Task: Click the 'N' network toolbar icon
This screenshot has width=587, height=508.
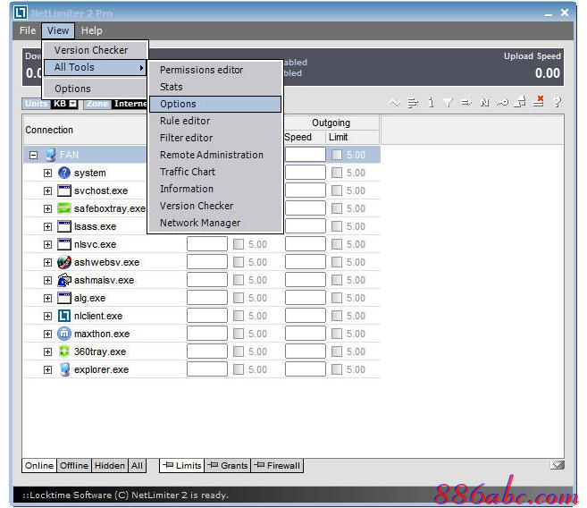Action: 484,103
